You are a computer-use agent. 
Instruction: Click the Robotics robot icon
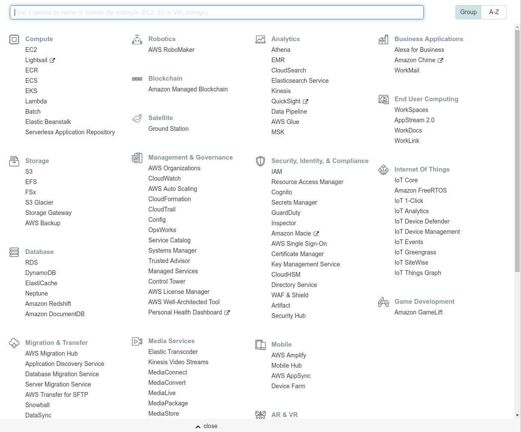click(137, 39)
